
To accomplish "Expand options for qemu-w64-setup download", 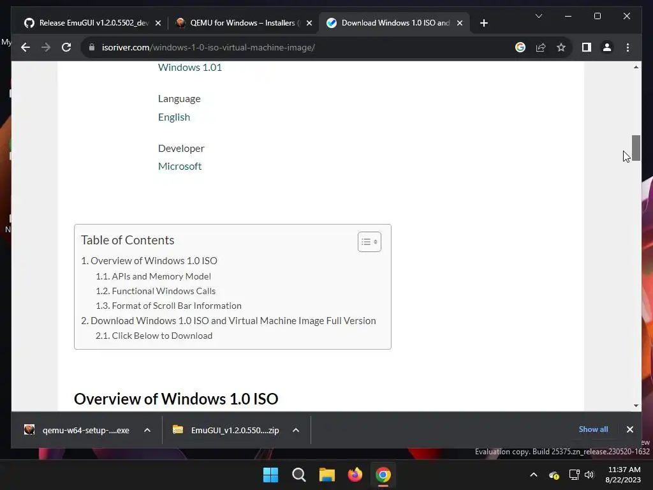I will (147, 430).
